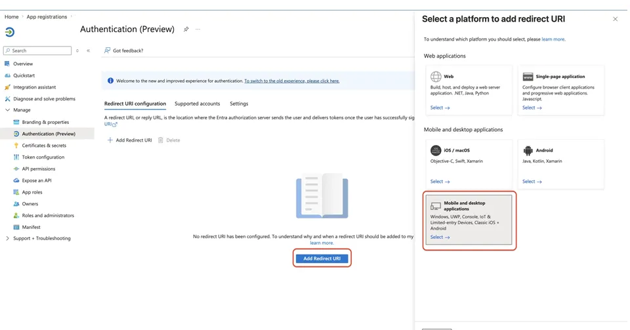Click the Diagnose and solve problems wrench icon

pos(7,99)
